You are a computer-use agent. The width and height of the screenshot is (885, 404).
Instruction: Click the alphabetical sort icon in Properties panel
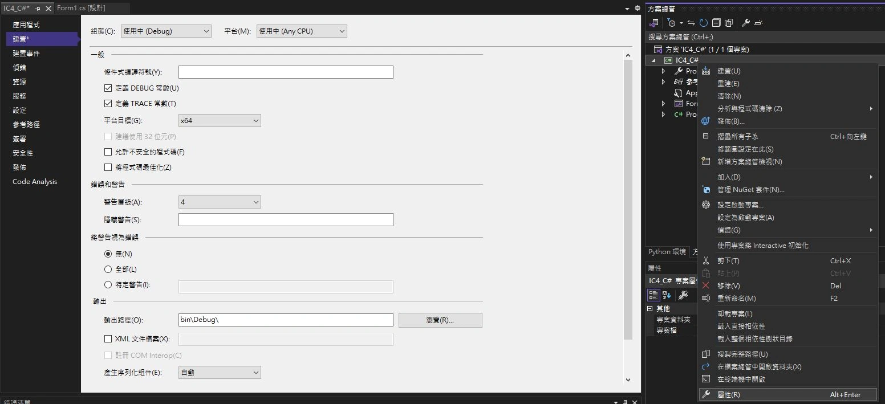[x=667, y=295]
